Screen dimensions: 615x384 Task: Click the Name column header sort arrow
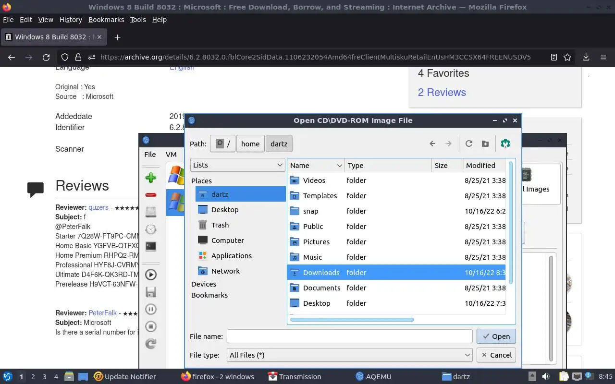tap(339, 166)
